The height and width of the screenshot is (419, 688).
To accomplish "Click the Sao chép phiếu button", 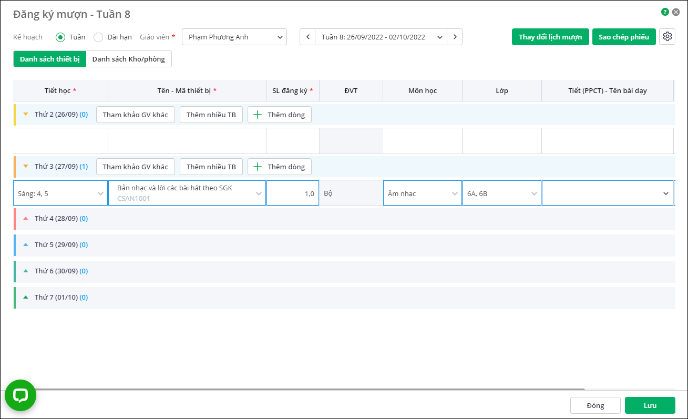I will pos(624,37).
